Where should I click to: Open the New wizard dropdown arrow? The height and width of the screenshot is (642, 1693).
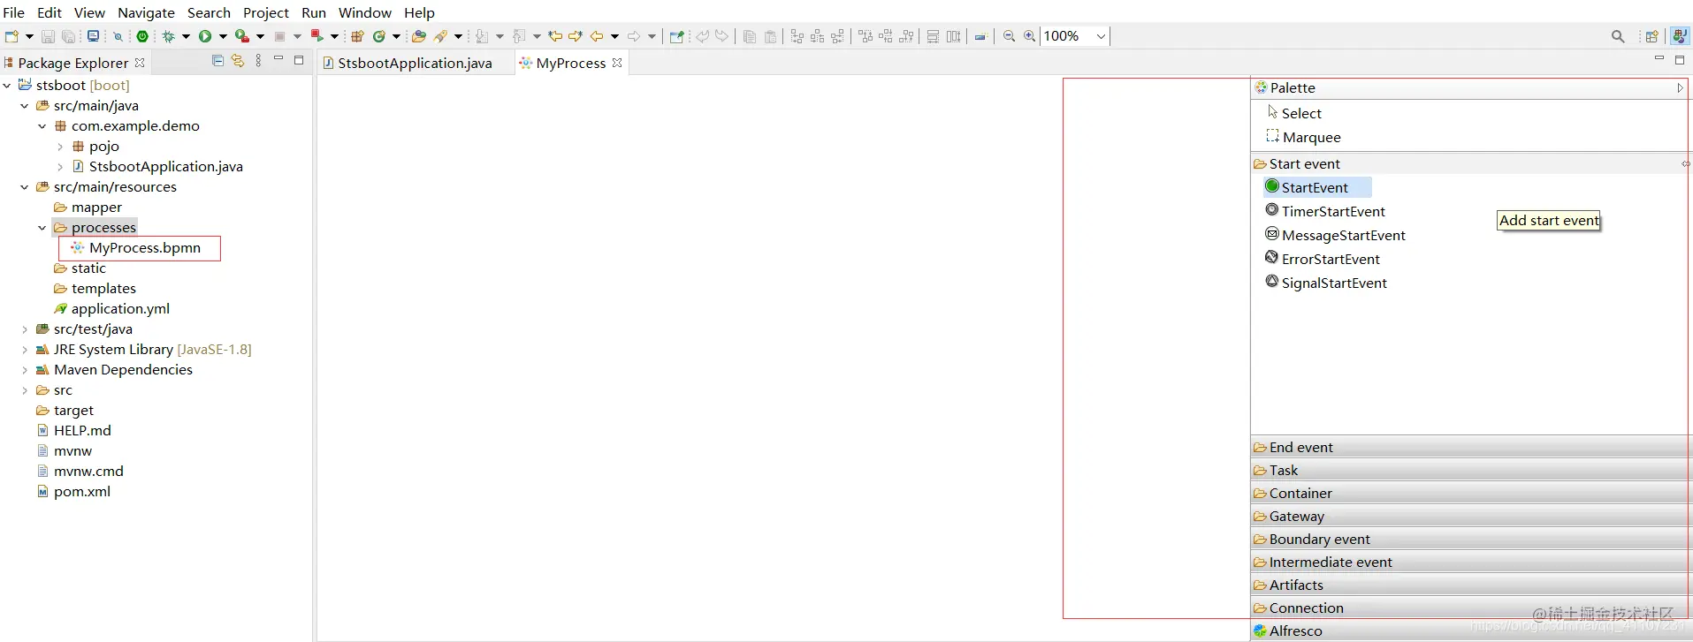pos(29,36)
